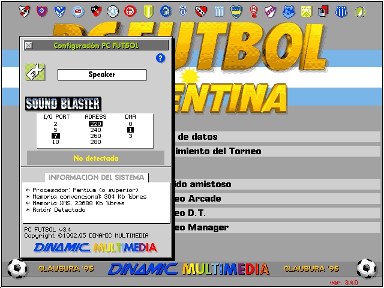Click the large Dinamic Multimedia logo in the bottom bar
Image resolution: width=384 pixels, height=288 pixels.
click(x=188, y=269)
